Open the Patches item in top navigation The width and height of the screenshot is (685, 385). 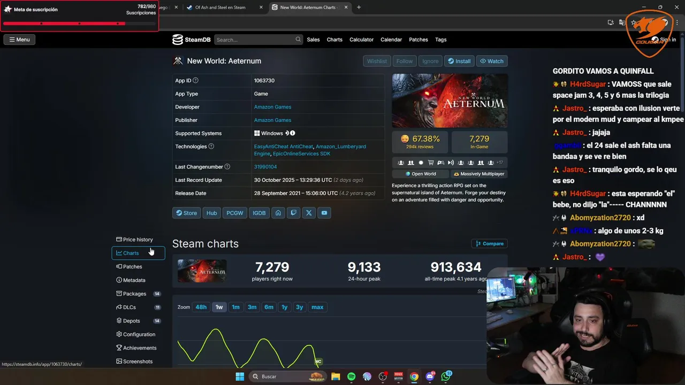pyautogui.click(x=418, y=40)
